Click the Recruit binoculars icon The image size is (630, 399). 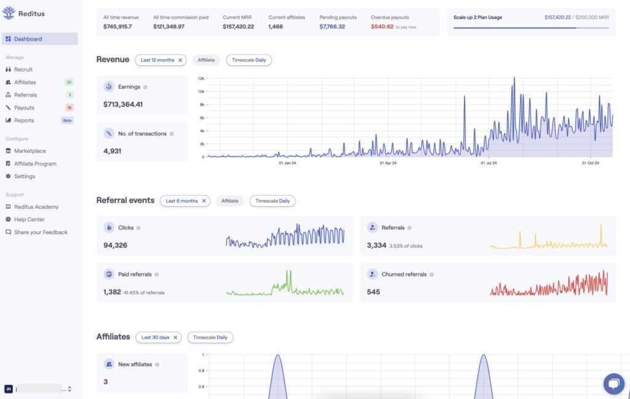click(8, 70)
